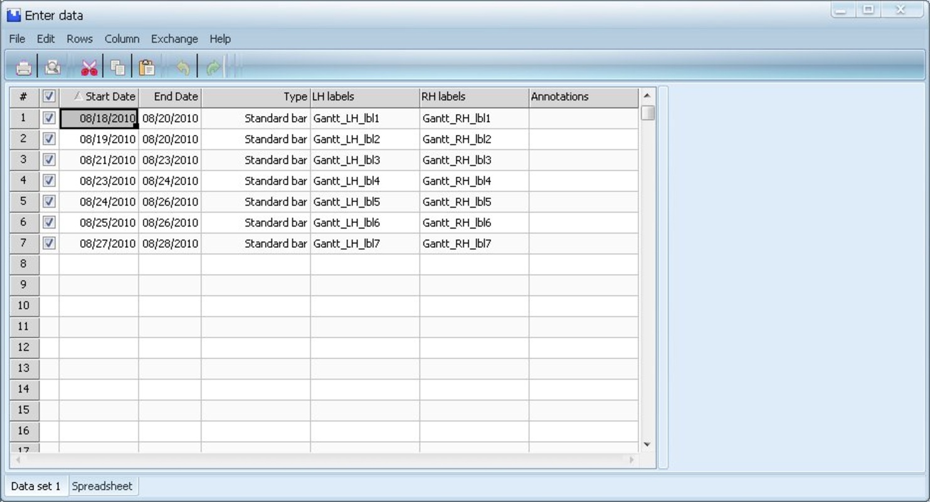Uncheck the checkbox in row 3
The height and width of the screenshot is (502, 930).
(49, 159)
